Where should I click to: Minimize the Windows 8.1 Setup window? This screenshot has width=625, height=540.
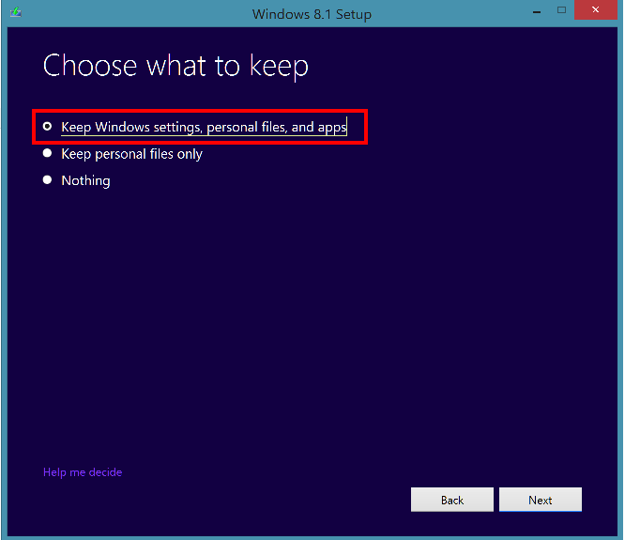point(537,10)
